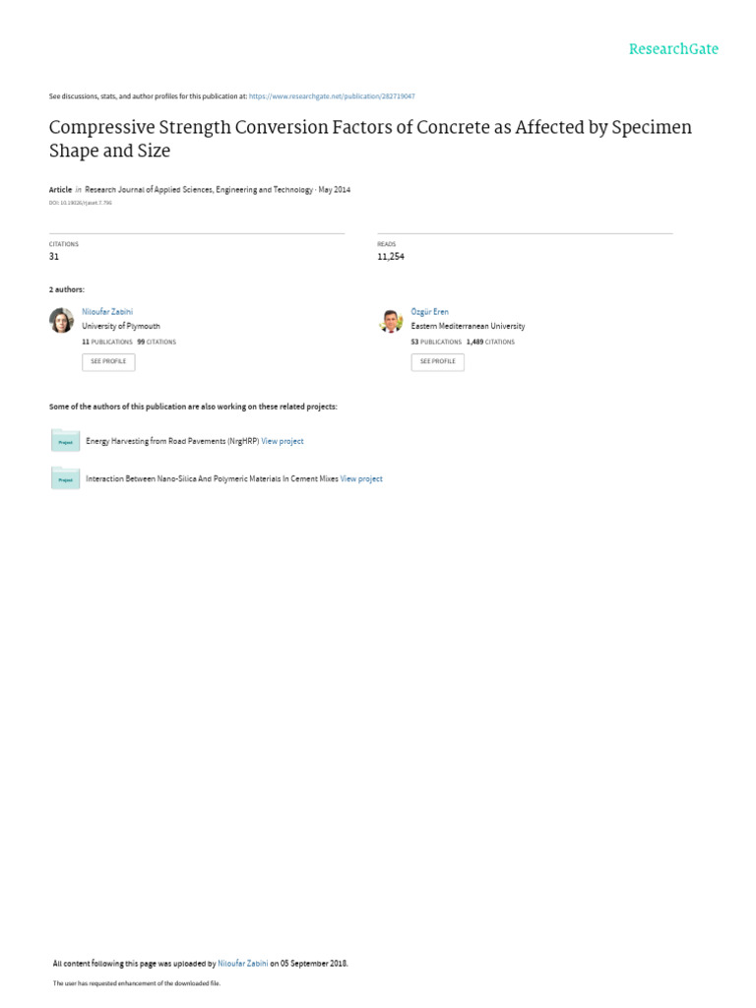Open Özgür Eren author name link
Screen dimensions: 756x1008
tap(429, 311)
